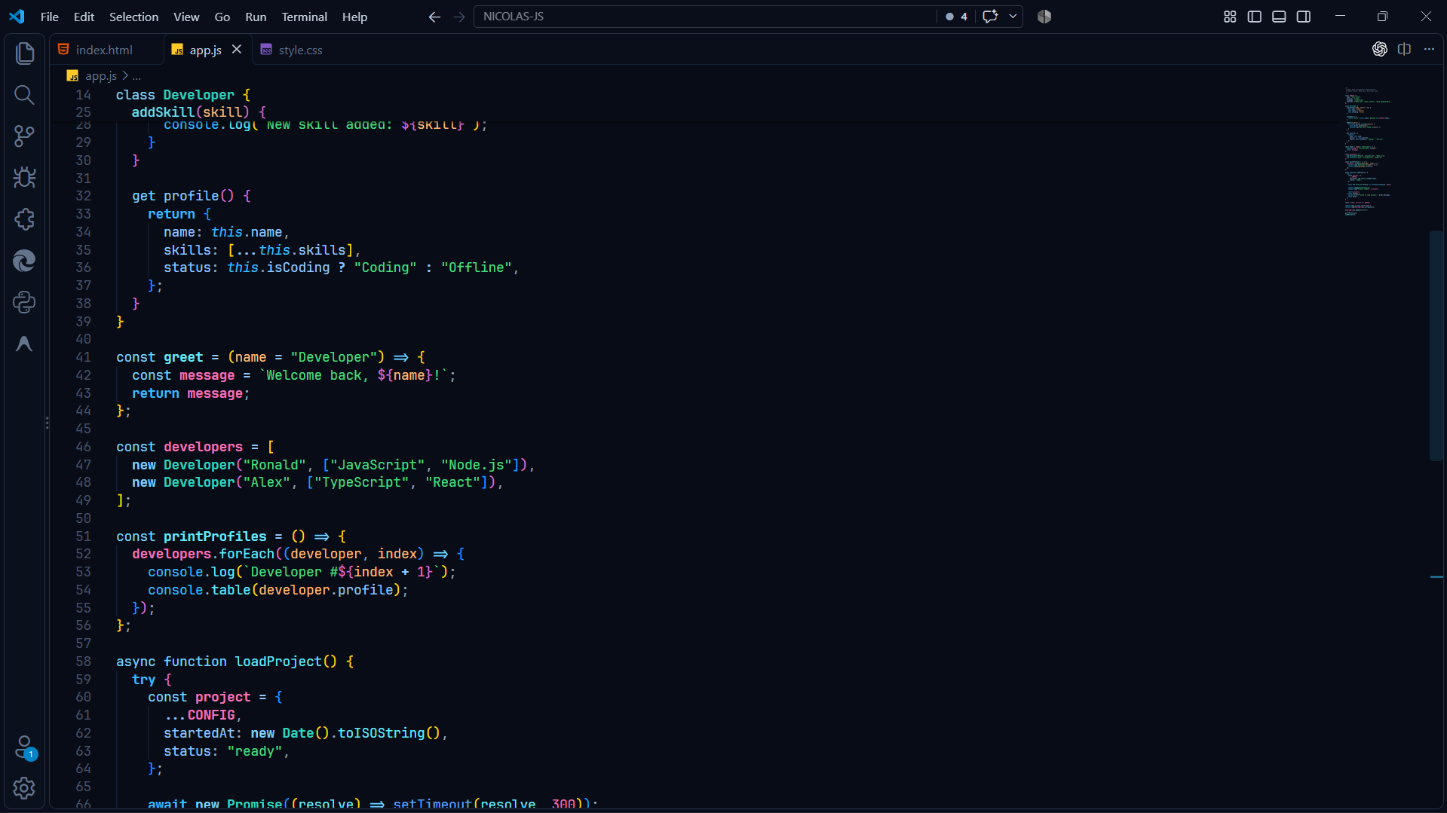
Task: Open the Python extension view
Action: tap(24, 302)
